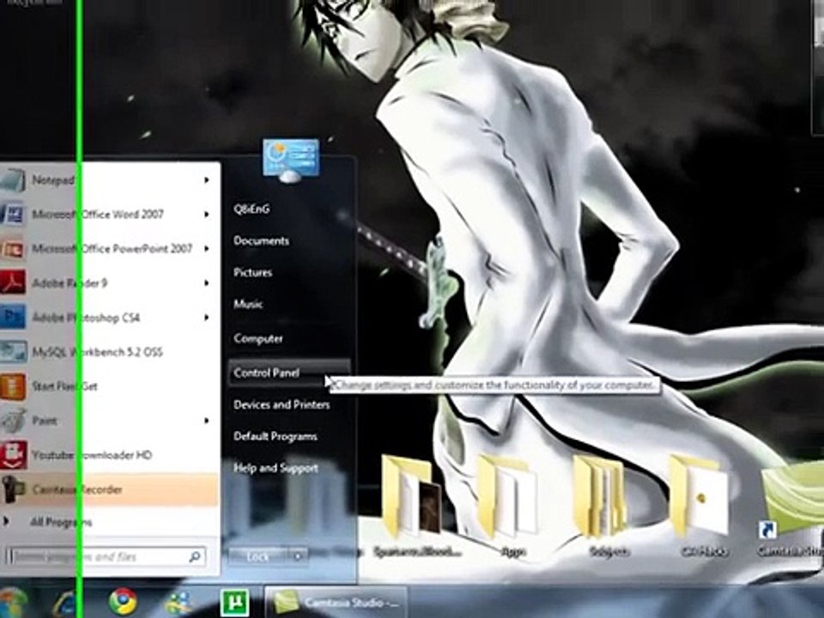Open Notepad icon in Start menu

point(11,180)
